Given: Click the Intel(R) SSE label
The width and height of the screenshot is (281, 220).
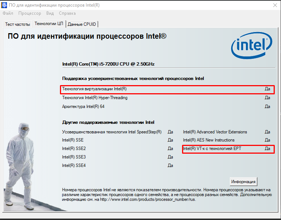Looking at the screenshot, I should [x=73, y=140].
